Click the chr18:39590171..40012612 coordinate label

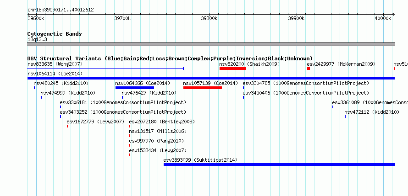tap(61, 10)
